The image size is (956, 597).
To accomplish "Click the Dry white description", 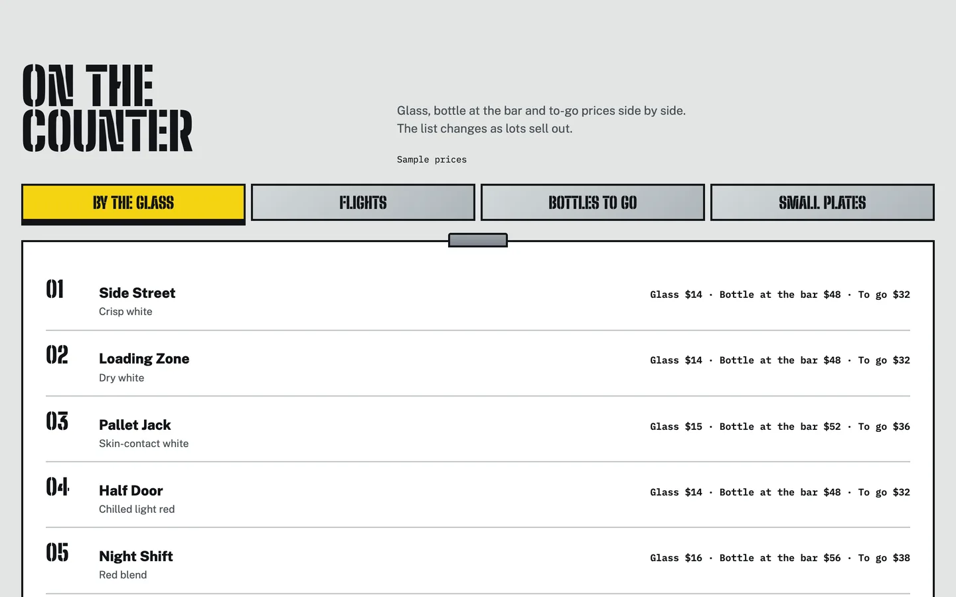I will coord(121,378).
